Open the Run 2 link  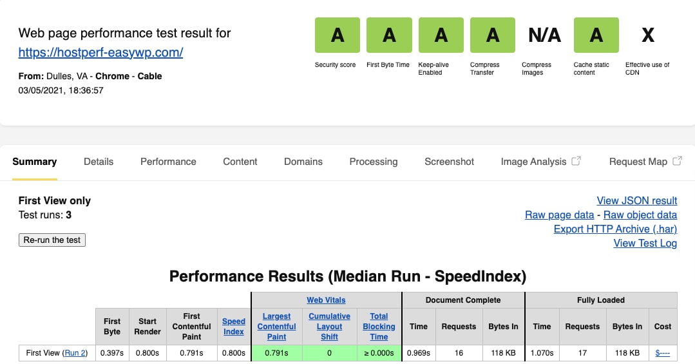(75, 353)
